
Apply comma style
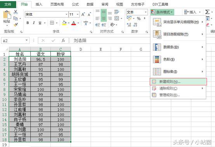(x=145, y=18)
